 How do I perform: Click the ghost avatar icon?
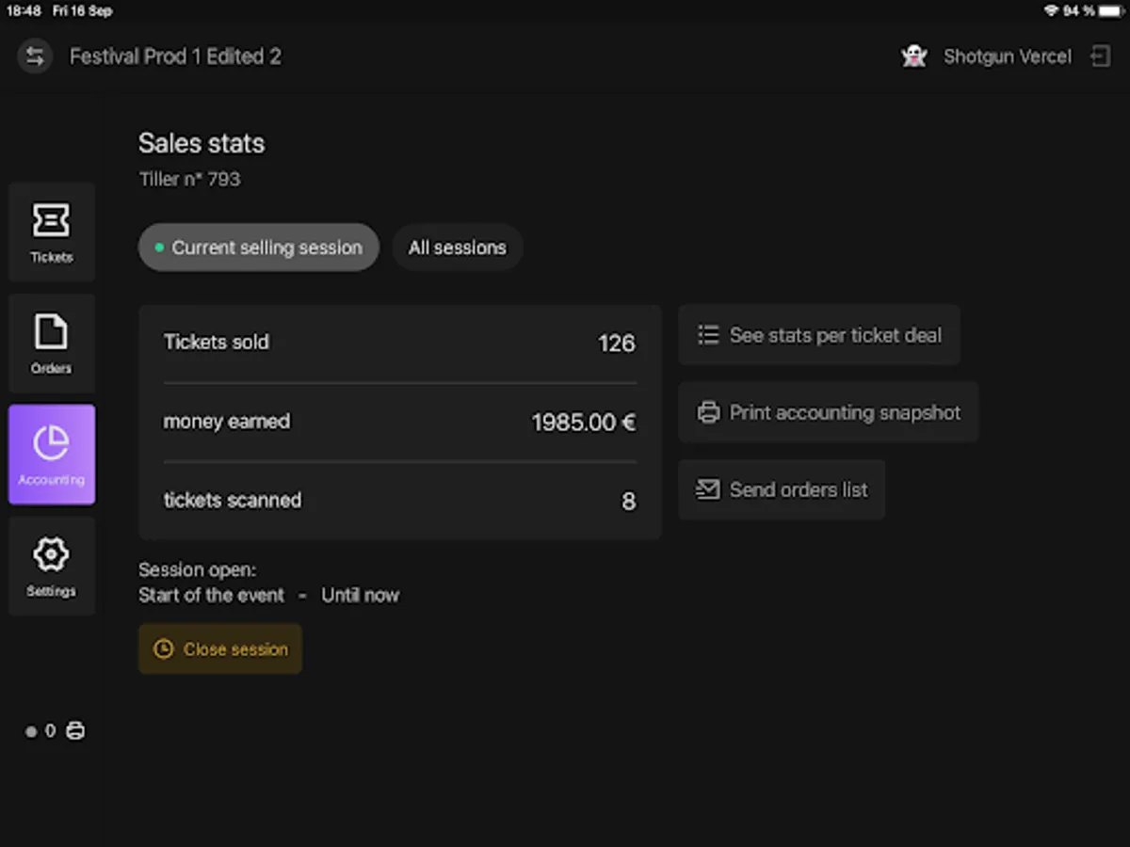[x=913, y=56]
